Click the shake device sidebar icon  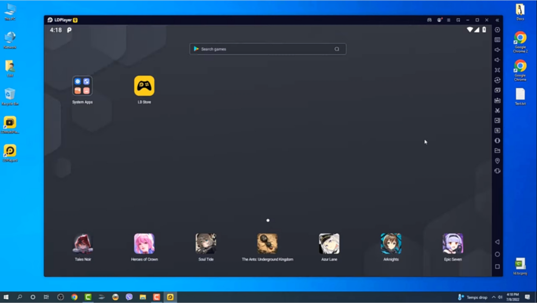497,171
